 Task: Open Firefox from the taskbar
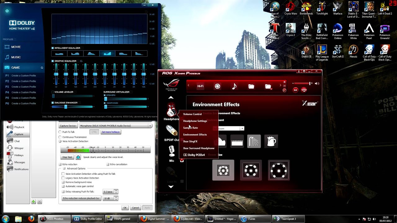tap(31, 219)
